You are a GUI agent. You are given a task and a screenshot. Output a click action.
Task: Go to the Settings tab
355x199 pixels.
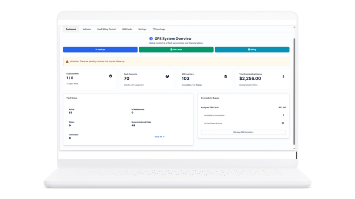(x=142, y=29)
